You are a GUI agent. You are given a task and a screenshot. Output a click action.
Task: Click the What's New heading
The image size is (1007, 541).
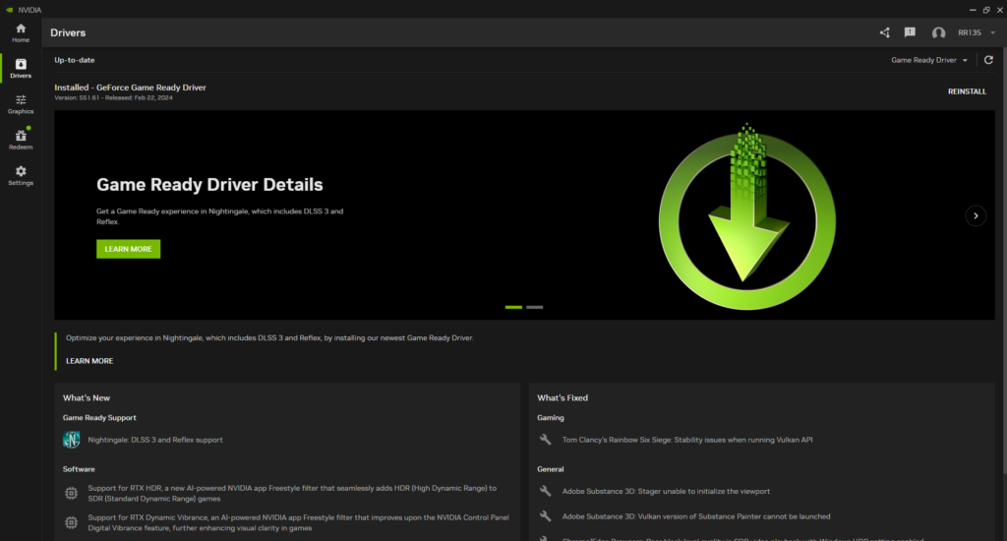[87, 397]
